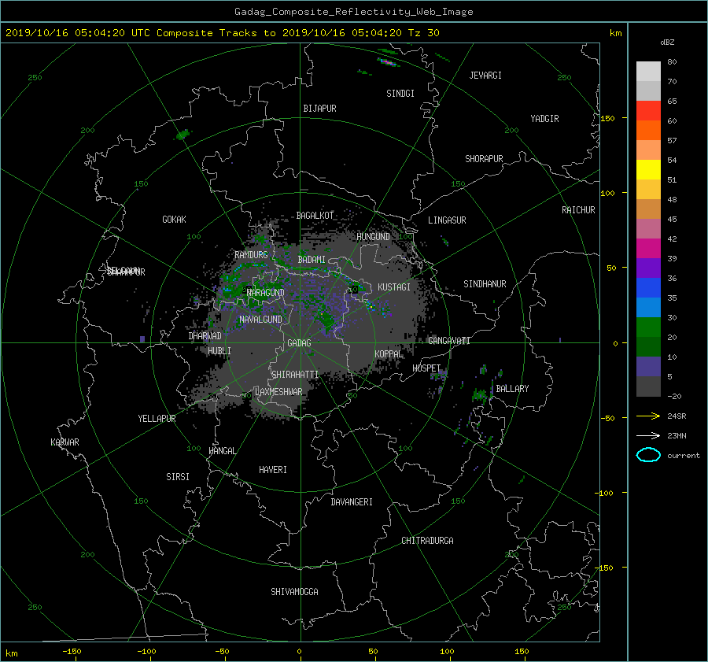Click the SINDHANUR city label
This screenshot has height=662, width=708.
tap(485, 284)
